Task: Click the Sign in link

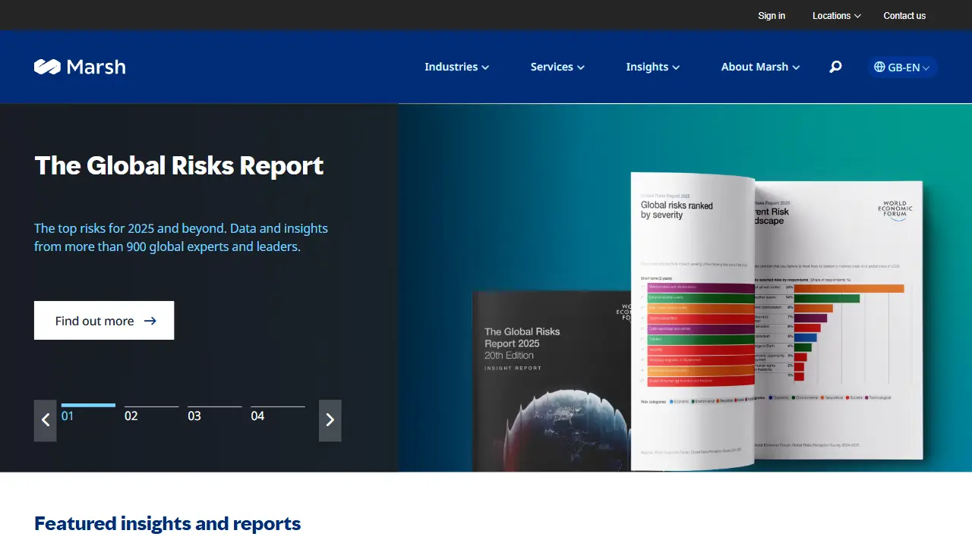Action: (772, 15)
